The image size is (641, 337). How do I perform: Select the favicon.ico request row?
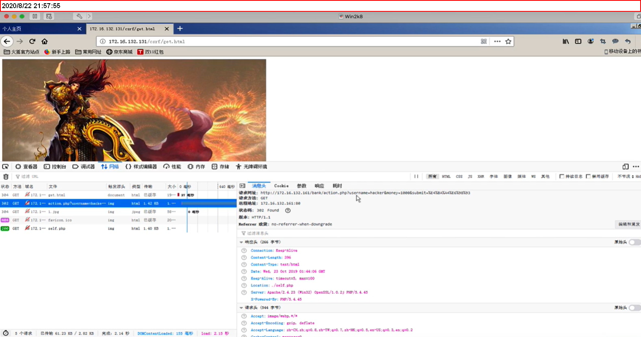tap(118, 220)
